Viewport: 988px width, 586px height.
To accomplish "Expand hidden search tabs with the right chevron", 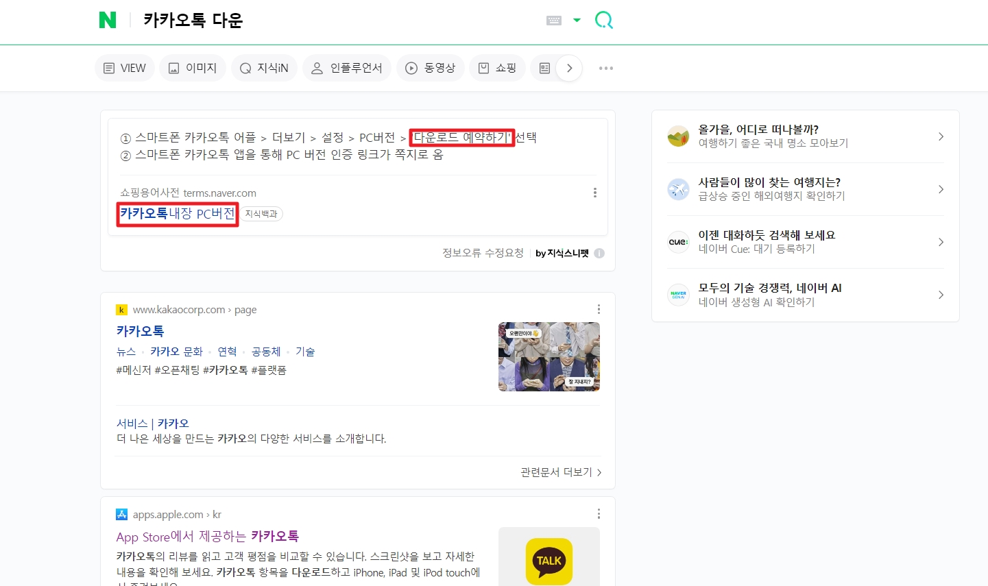I will pos(570,68).
